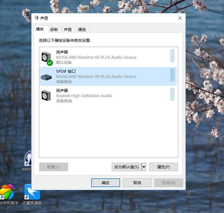The height and width of the screenshot is (213, 224).
Task: Click the sound dialog title bar icon
Action: (x=36, y=18)
